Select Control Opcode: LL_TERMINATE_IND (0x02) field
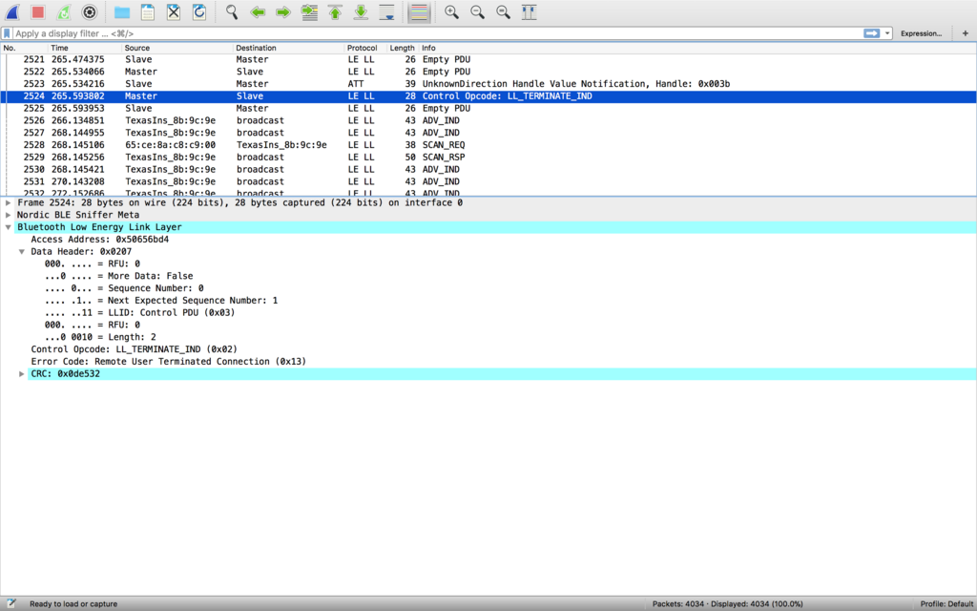This screenshot has width=977, height=611. point(134,349)
